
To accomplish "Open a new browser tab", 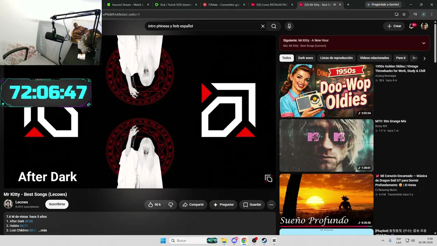I will (348, 5).
